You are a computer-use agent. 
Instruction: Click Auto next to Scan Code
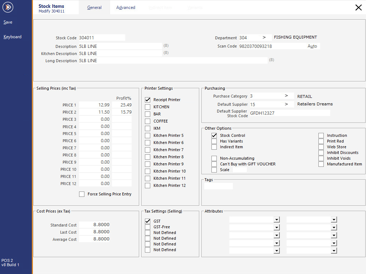[x=312, y=46]
